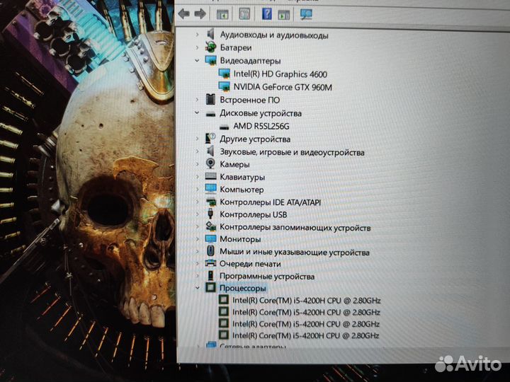Click the Дисковые устройства drive icon

[x=211, y=114]
